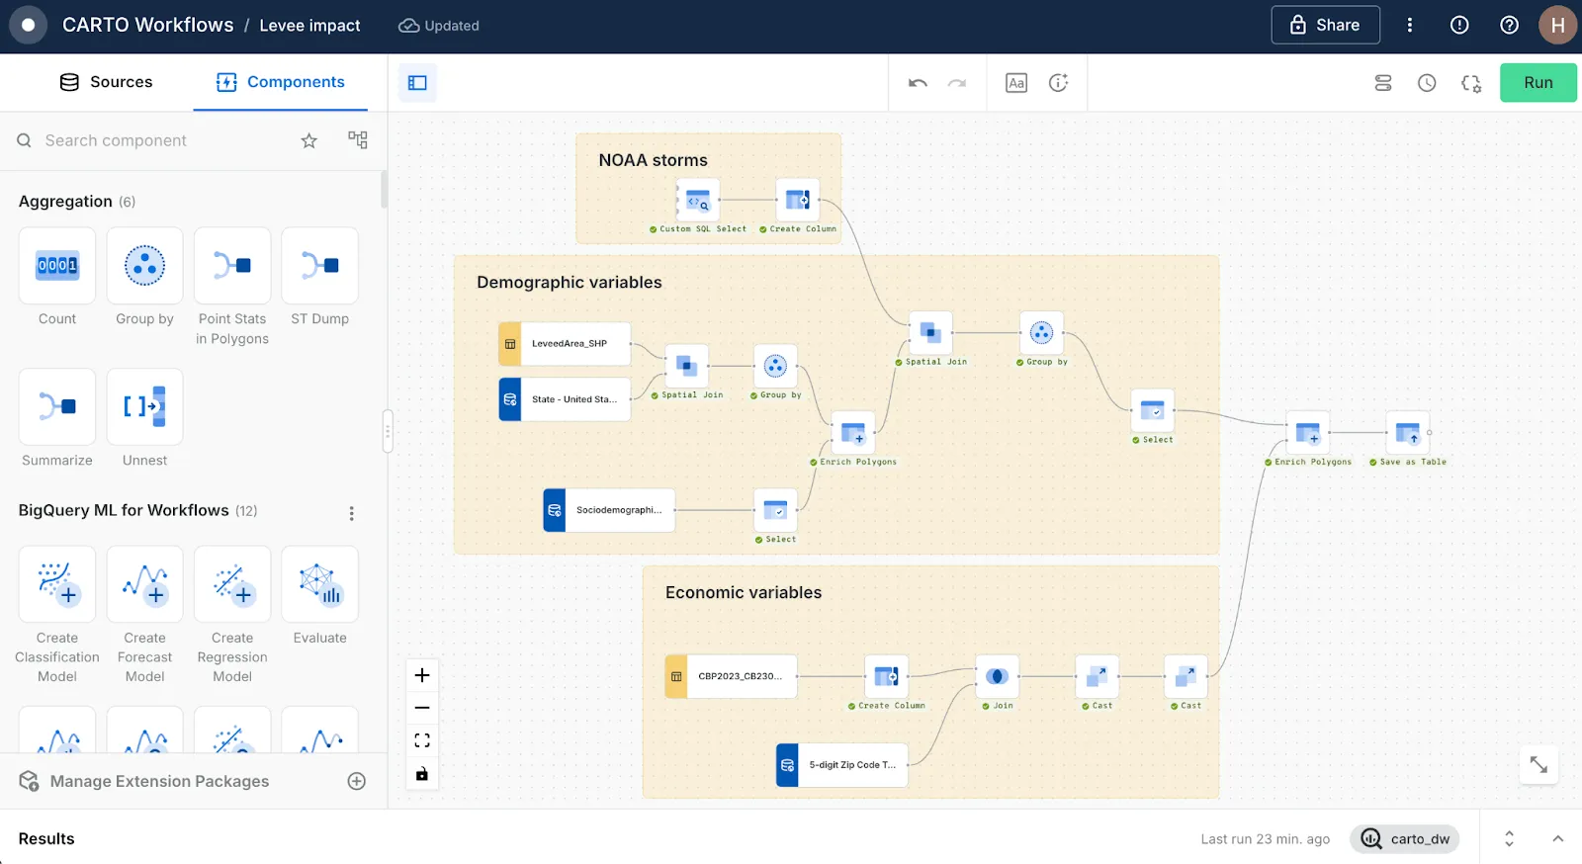Switch to the Sources tab
The height and width of the screenshot is (864, 1582).
(106, 82)
